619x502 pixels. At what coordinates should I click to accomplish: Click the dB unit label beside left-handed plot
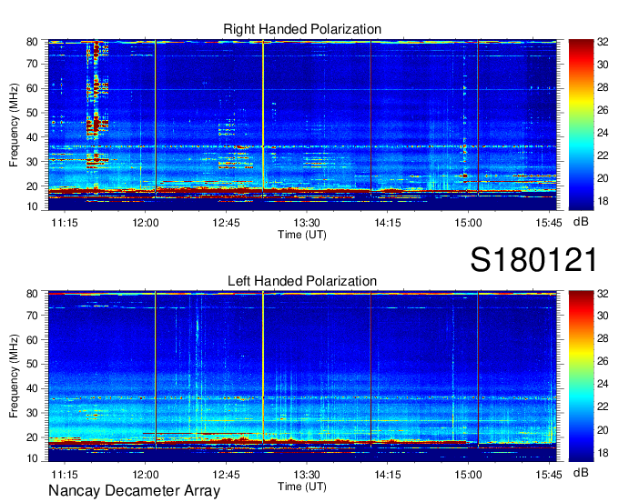coord(581,473)
